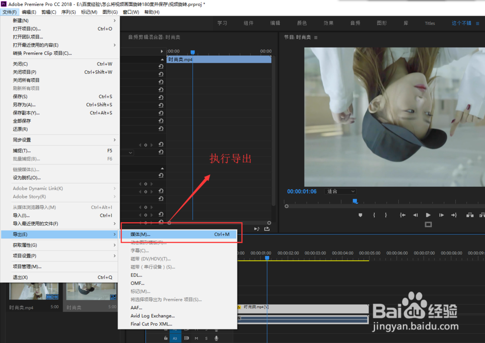Image resolution: width=485 pixels, height=343 pixels.
Task: Click the Lift button
Action: [470, 215]
